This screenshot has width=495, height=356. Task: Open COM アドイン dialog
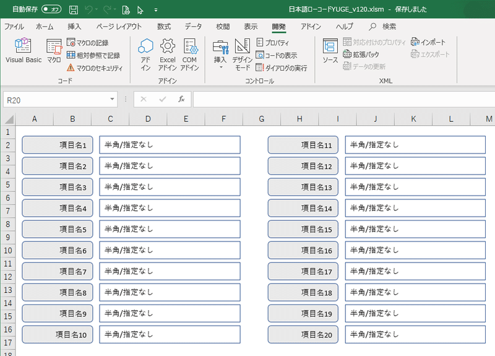pyautogui.click(x=190, y=54)
